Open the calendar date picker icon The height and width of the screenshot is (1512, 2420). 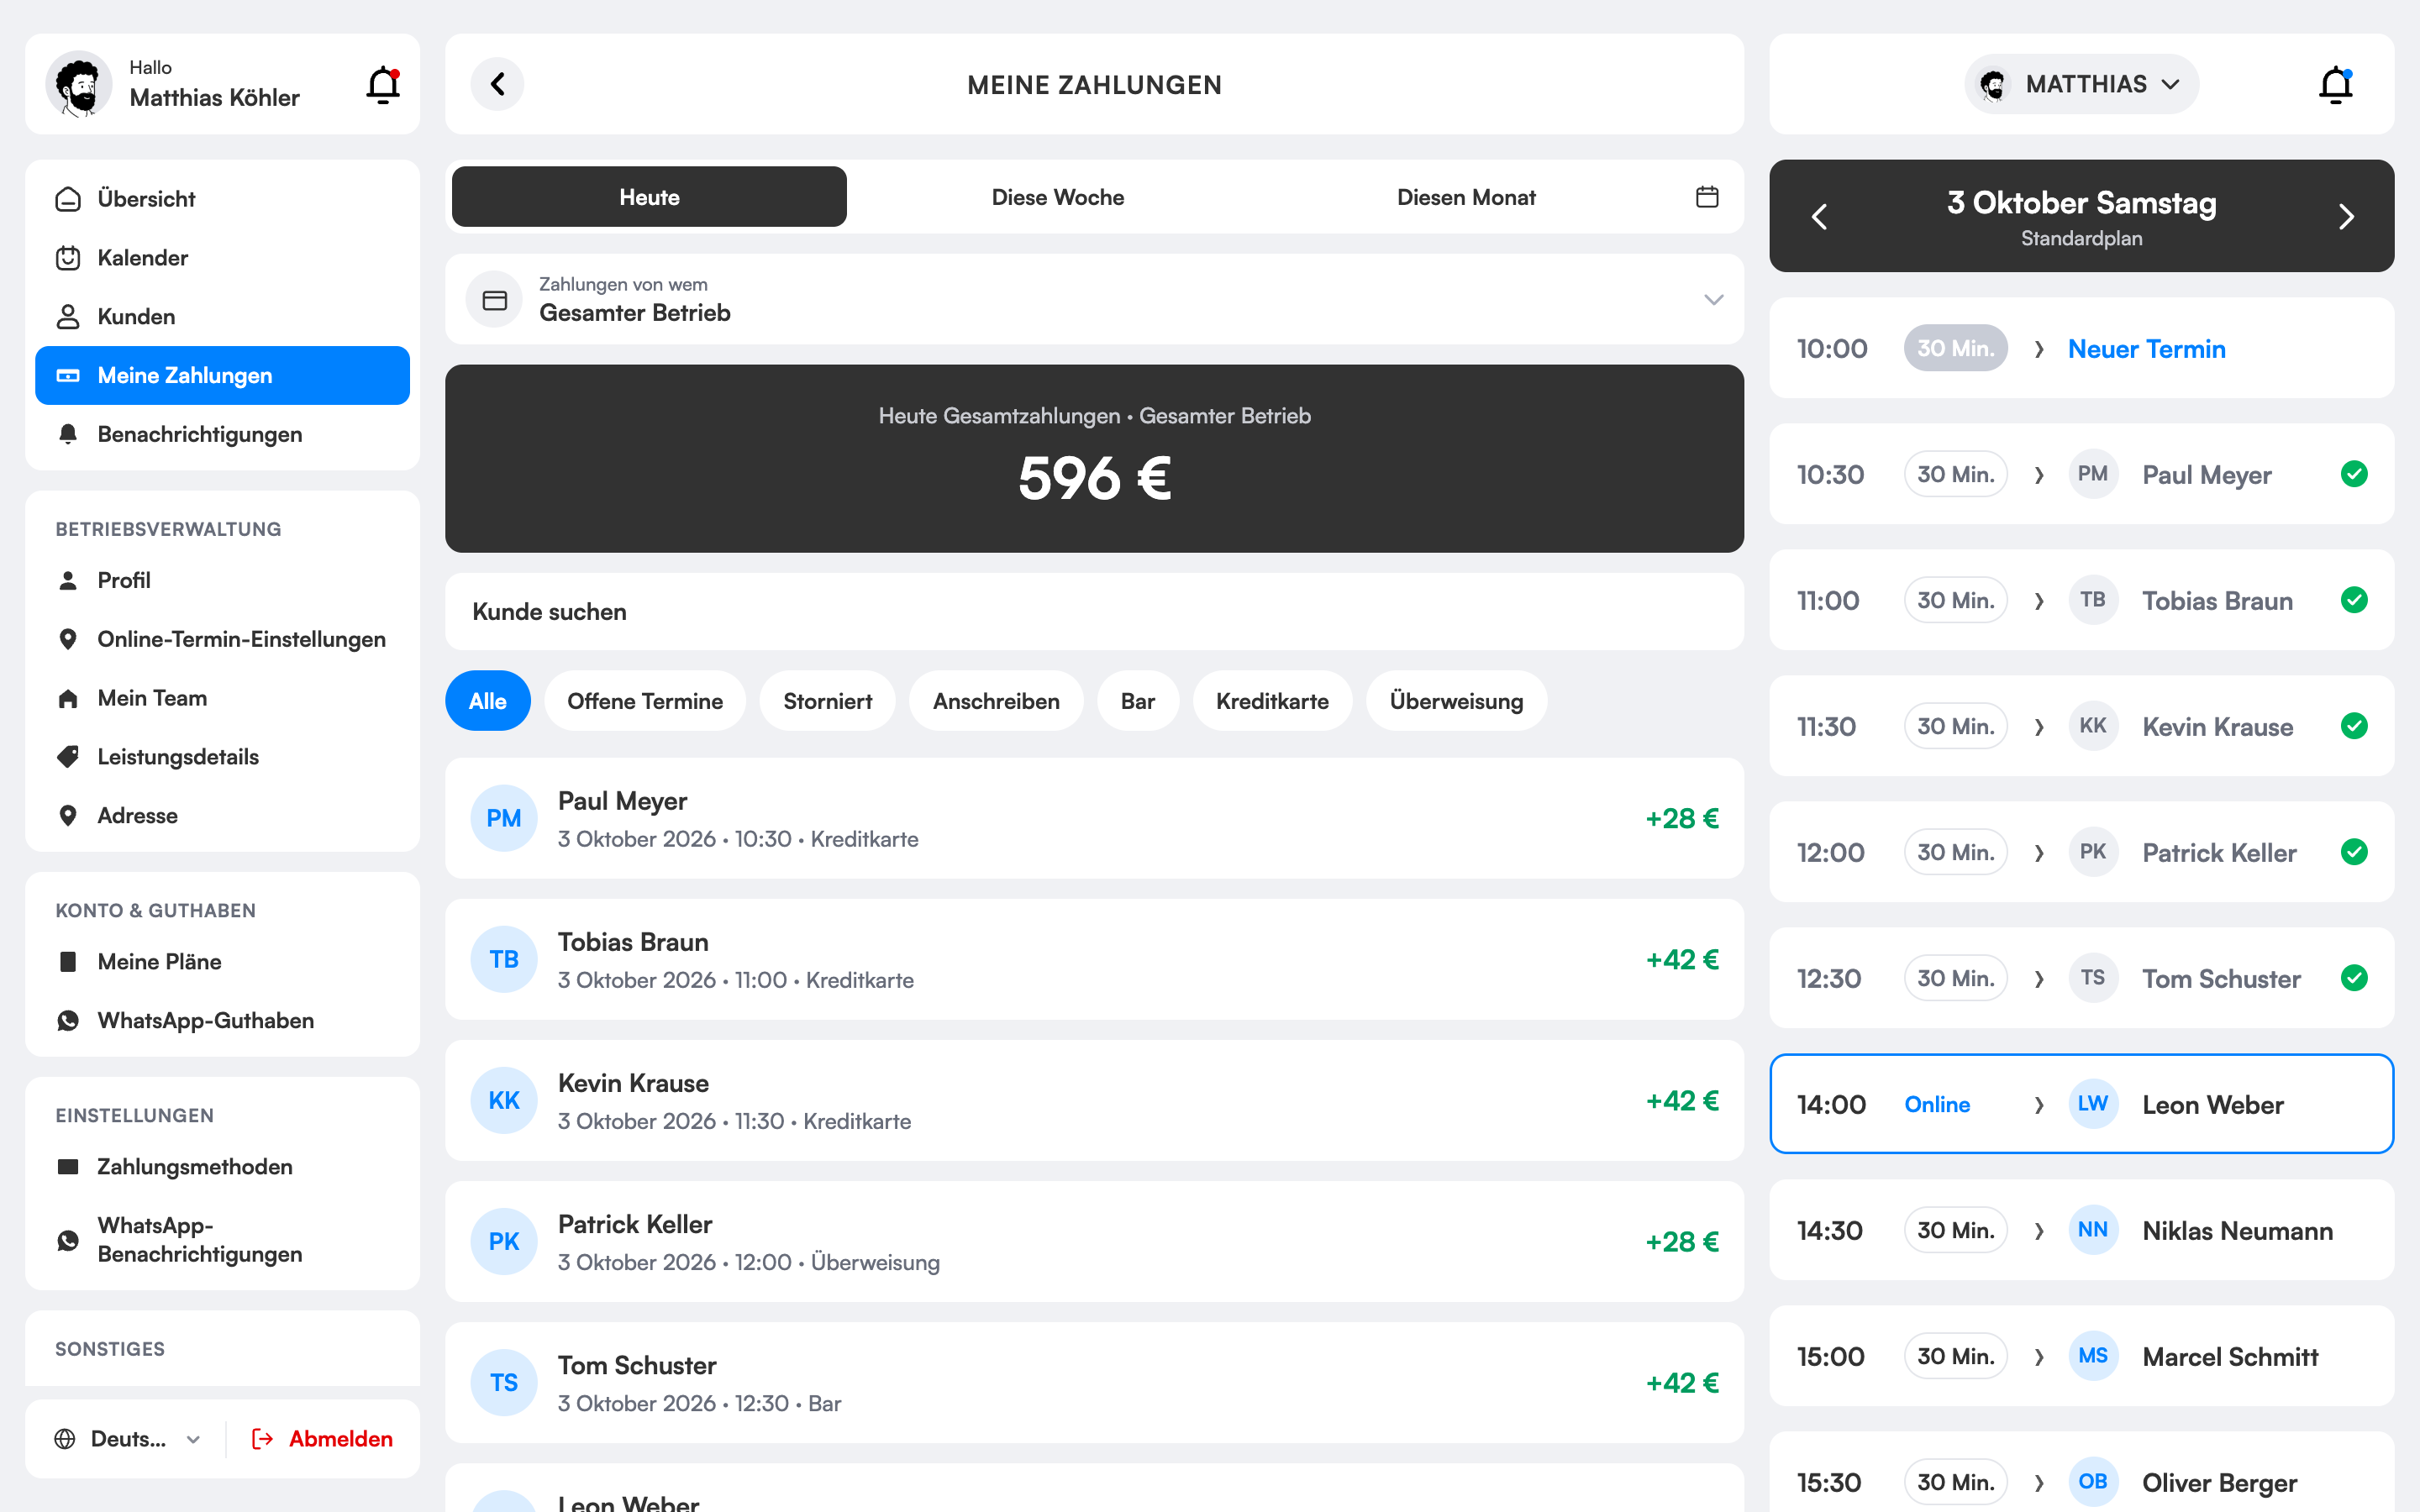tap(1707, 197)
